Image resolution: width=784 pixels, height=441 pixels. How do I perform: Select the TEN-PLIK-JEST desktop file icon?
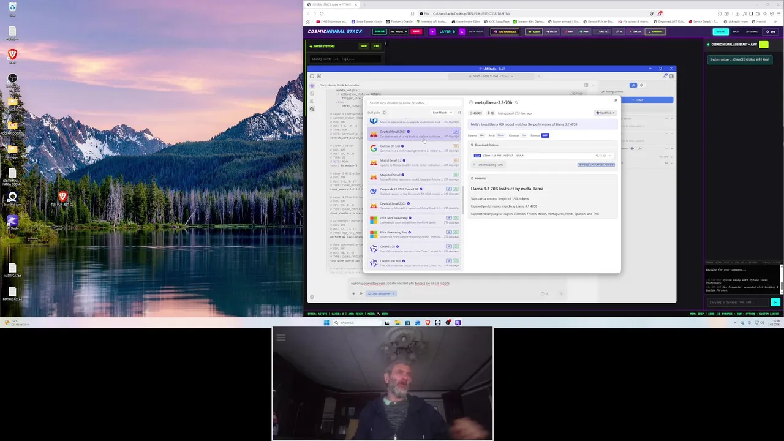[62, 198]
